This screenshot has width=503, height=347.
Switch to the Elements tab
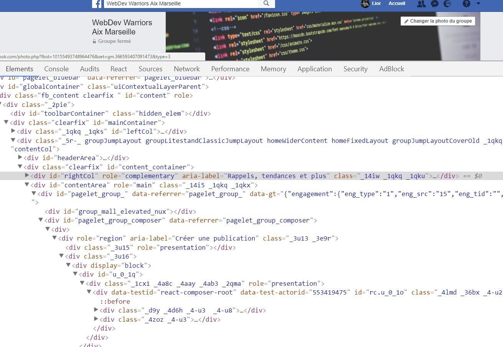coord(20,69)
